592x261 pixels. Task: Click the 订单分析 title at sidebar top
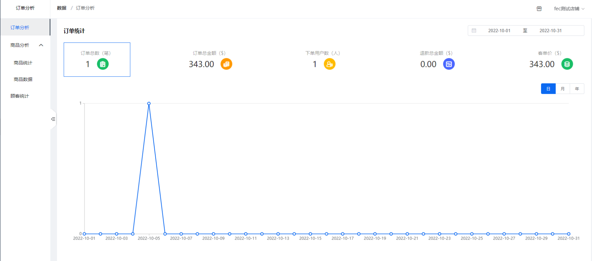pyautogui.click(x=25, y=8)
